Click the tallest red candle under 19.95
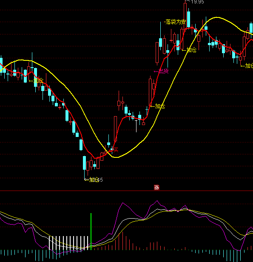Viewport: 253px width, 262px height. click(x=185, y=16)
